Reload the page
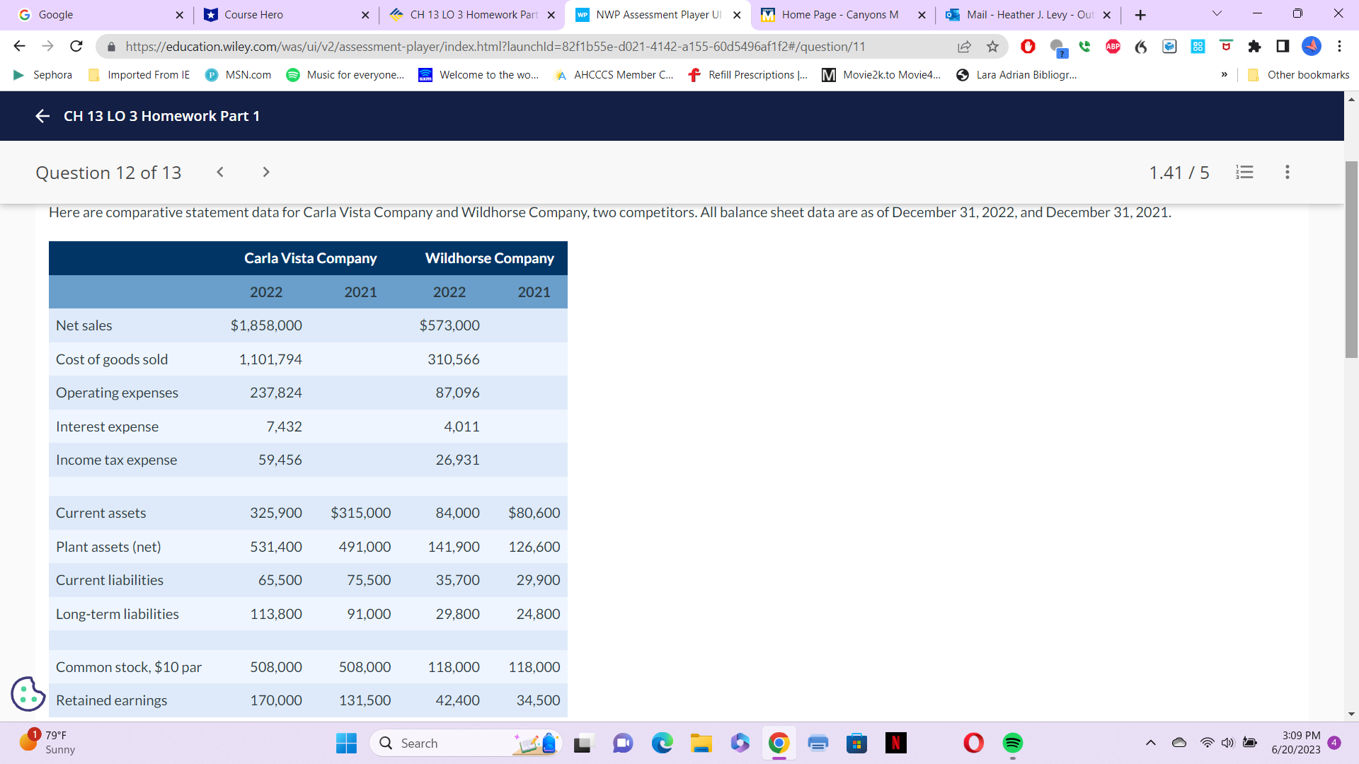 tap(76, 47)
